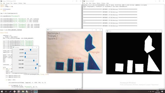The image size is (165, 93).
Task: Click the tall white rectangle in Mask window
Action: pyautogui.click(x=130, y=66)
